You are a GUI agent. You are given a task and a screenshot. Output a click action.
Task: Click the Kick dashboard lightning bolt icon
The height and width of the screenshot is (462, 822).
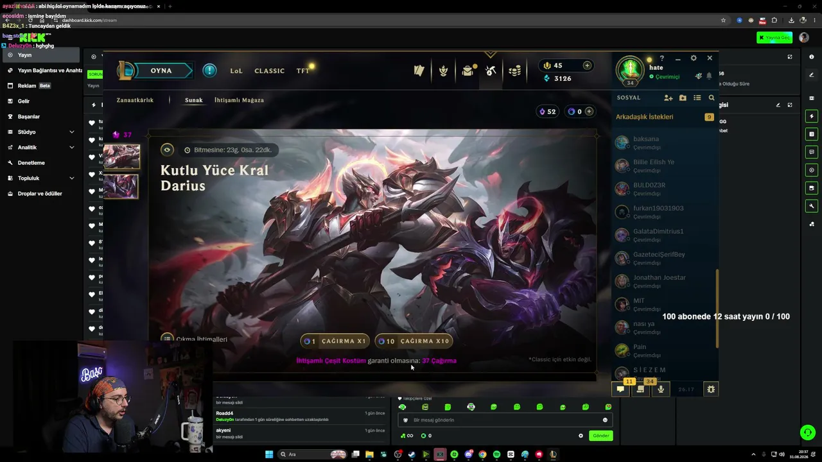812,116
